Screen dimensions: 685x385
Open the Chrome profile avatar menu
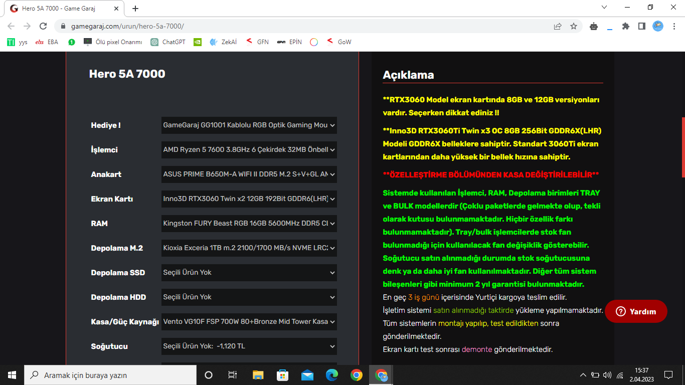pyautogui.click(x=657, y=26)
